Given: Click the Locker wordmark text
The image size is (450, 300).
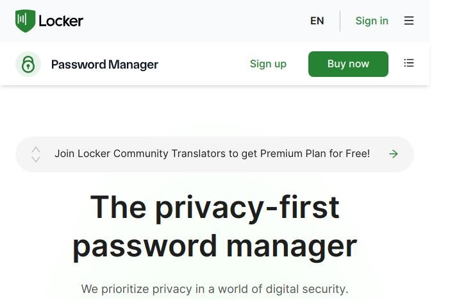Looking at the screenshot, I should 61,21.
